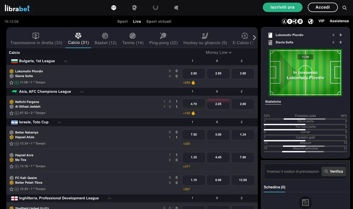Select the Schedina (0) tab

click(x=274, y=187)
